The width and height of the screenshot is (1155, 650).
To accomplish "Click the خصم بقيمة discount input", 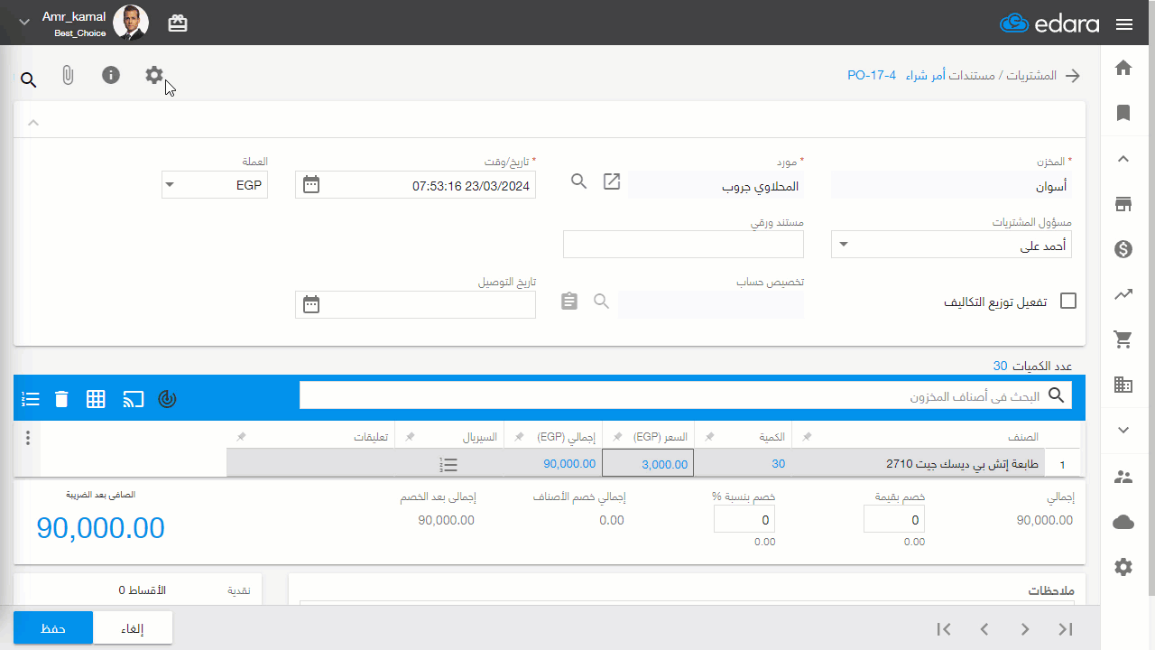I will click(893, 519).
